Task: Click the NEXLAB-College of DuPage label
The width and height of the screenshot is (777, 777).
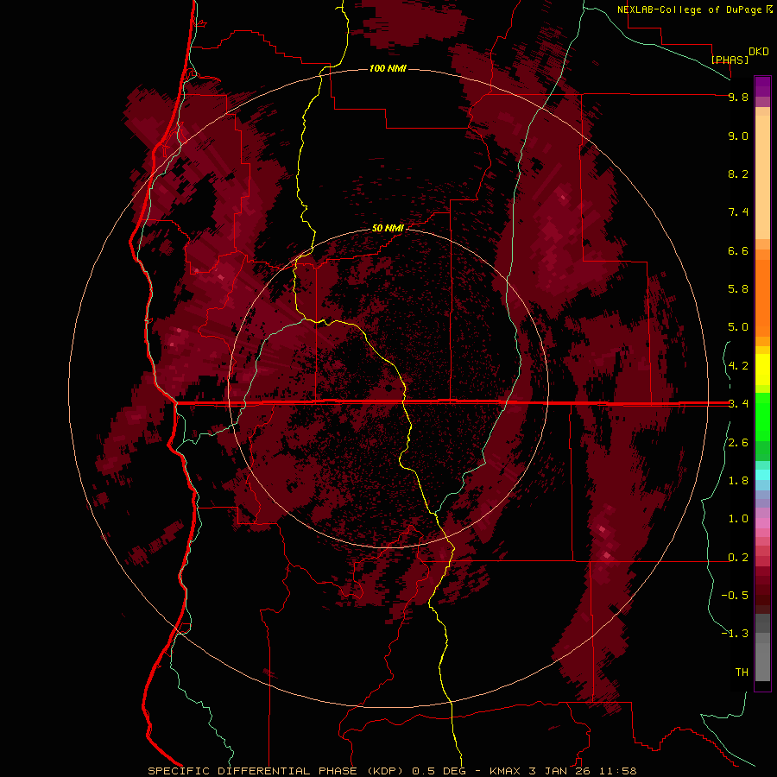Action: [691, 9]
